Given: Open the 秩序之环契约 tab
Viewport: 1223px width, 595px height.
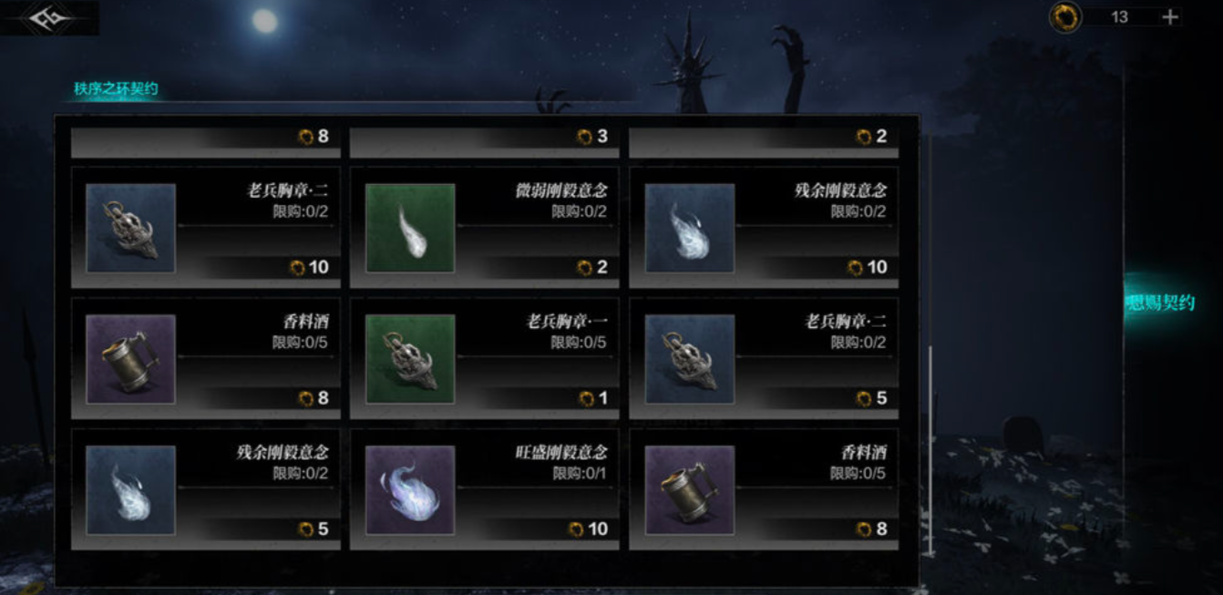Looking at the screenshot, I should coord(116,89).
